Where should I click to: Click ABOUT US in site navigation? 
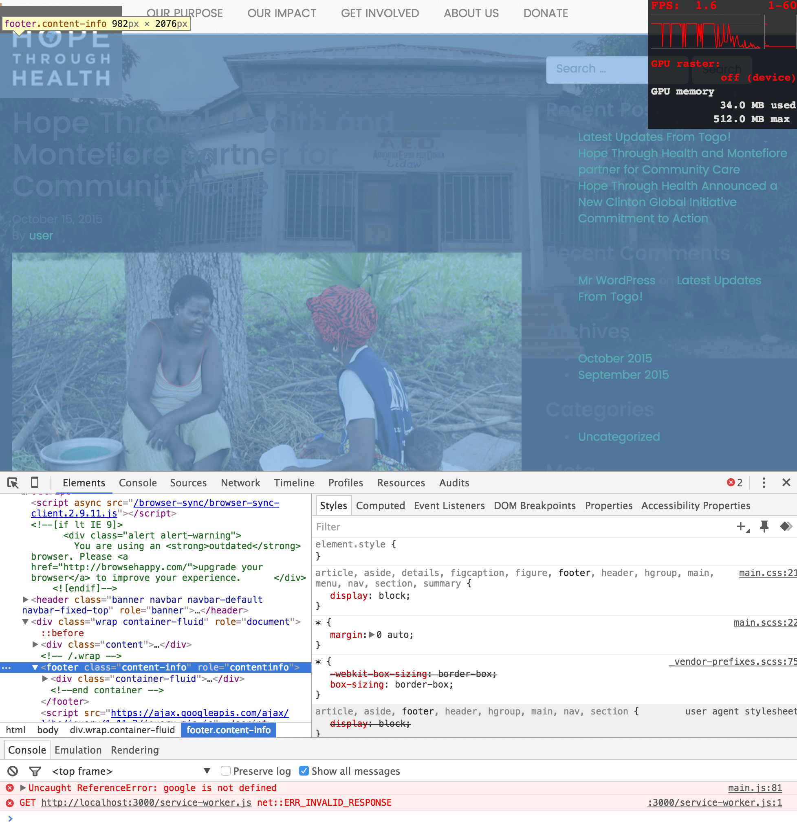471,13
